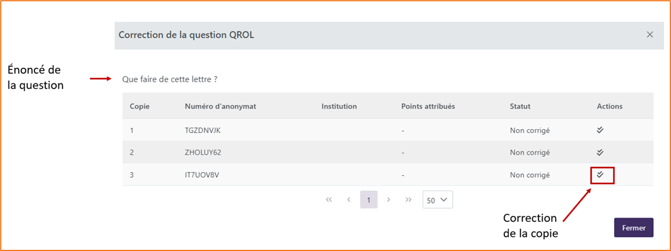Close the QROL correction dialog with X
Screen dimensions: 671x251
click(650, 35)
